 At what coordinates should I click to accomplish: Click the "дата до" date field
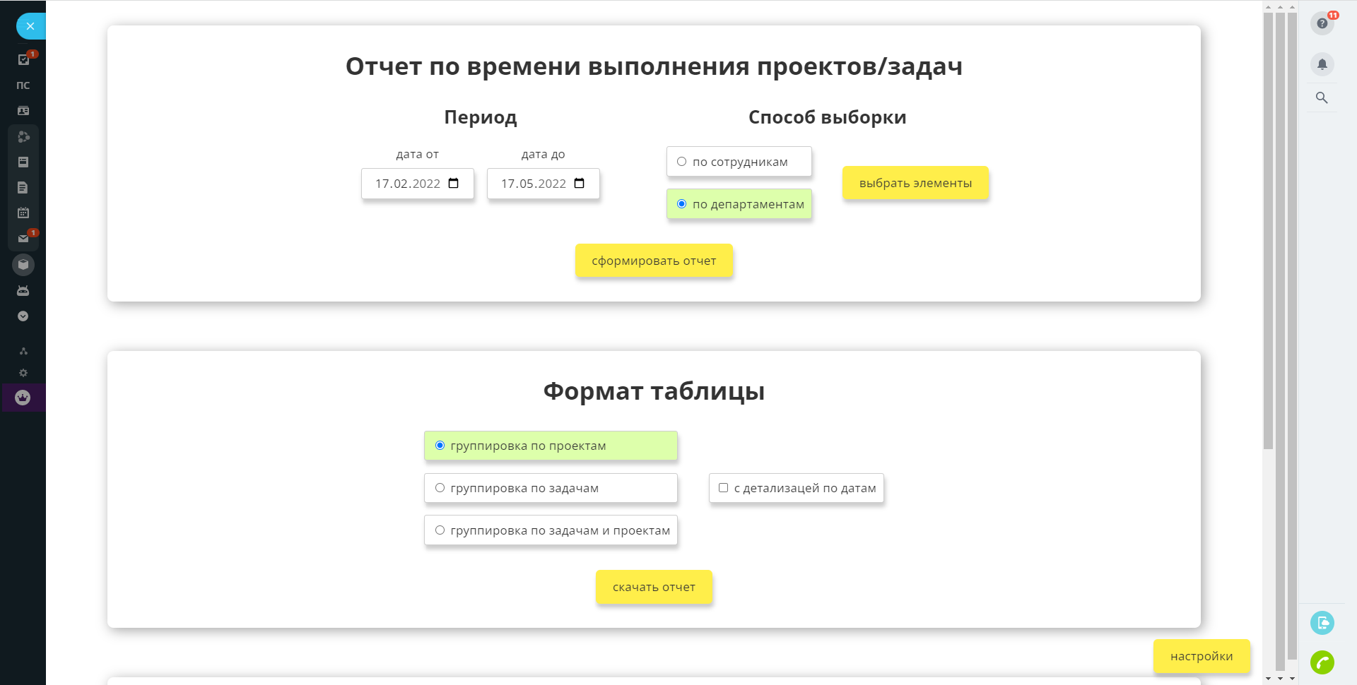point(544,184)
